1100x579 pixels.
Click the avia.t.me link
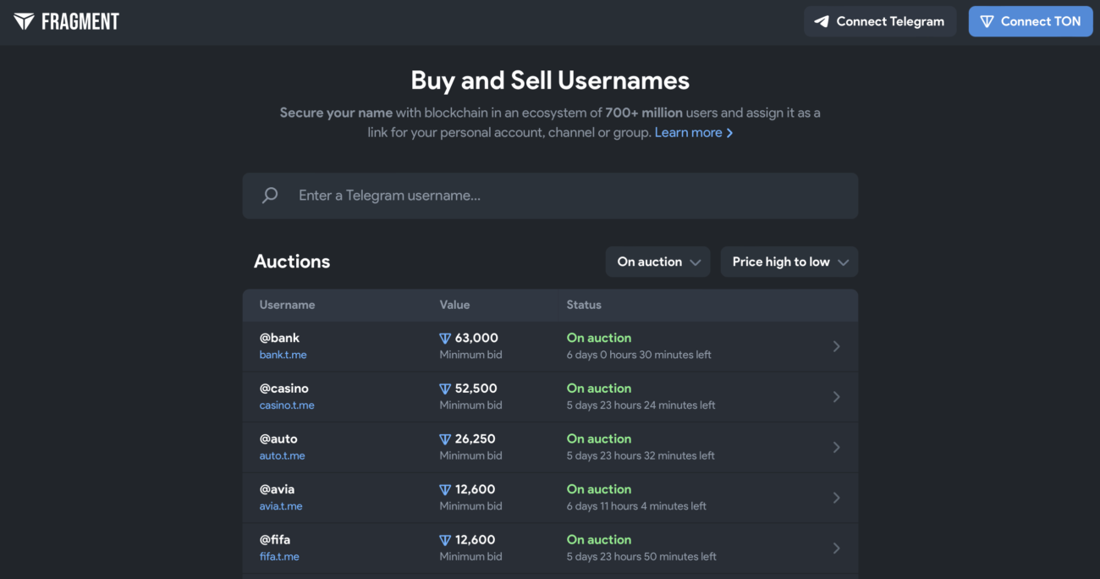pos(281,506)
